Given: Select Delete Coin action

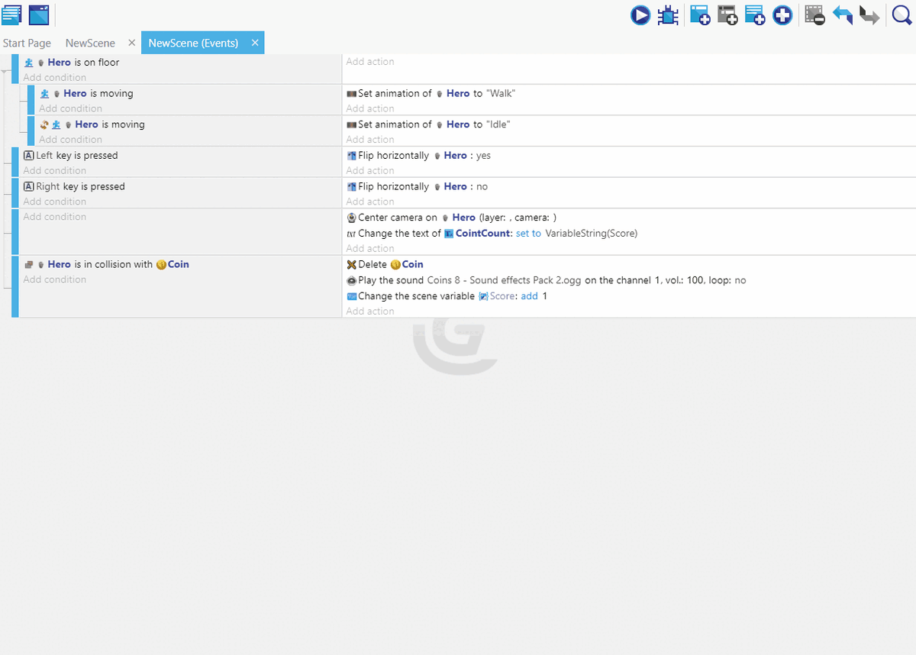Looking at the screenshot, I should (385, 264).
